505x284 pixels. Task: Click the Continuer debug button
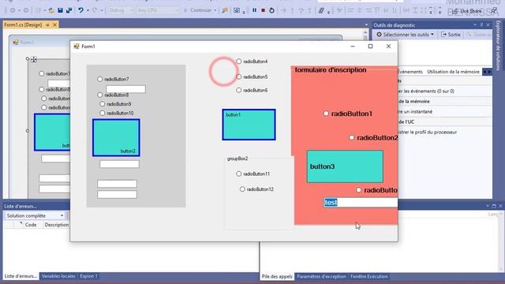point(200,10)
